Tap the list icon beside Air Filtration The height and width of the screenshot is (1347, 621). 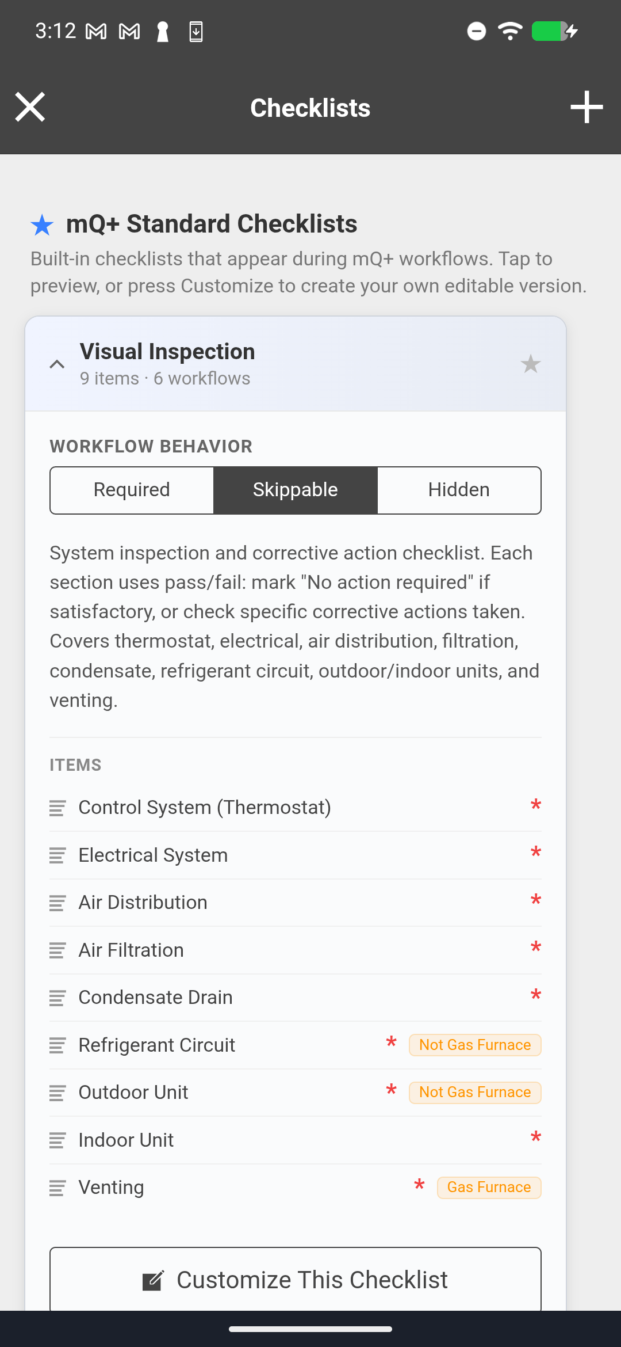pyautogui.click(x=57, y=950)
